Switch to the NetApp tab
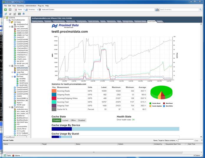The height and width of the screenshot is (158, 205). click(160, 22)
